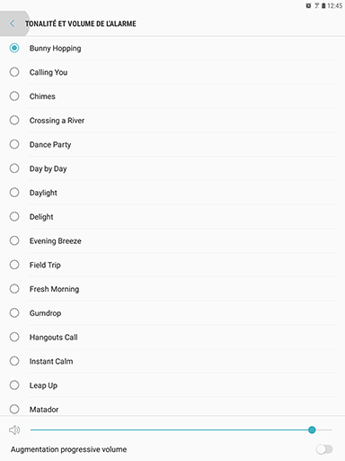Screen dimensions: 345x461
Task: Select the Daylight radio option
Action: (x=14, y=193)
